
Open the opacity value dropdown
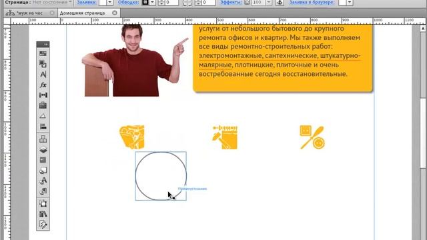click(x=268, y=3)
